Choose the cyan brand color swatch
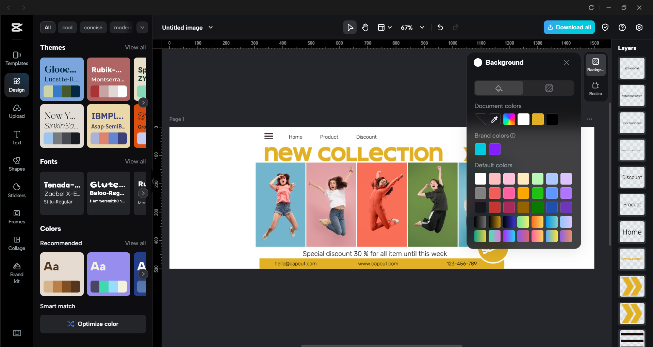The width and height of the screenshot is (653, 347). (480, 149)
